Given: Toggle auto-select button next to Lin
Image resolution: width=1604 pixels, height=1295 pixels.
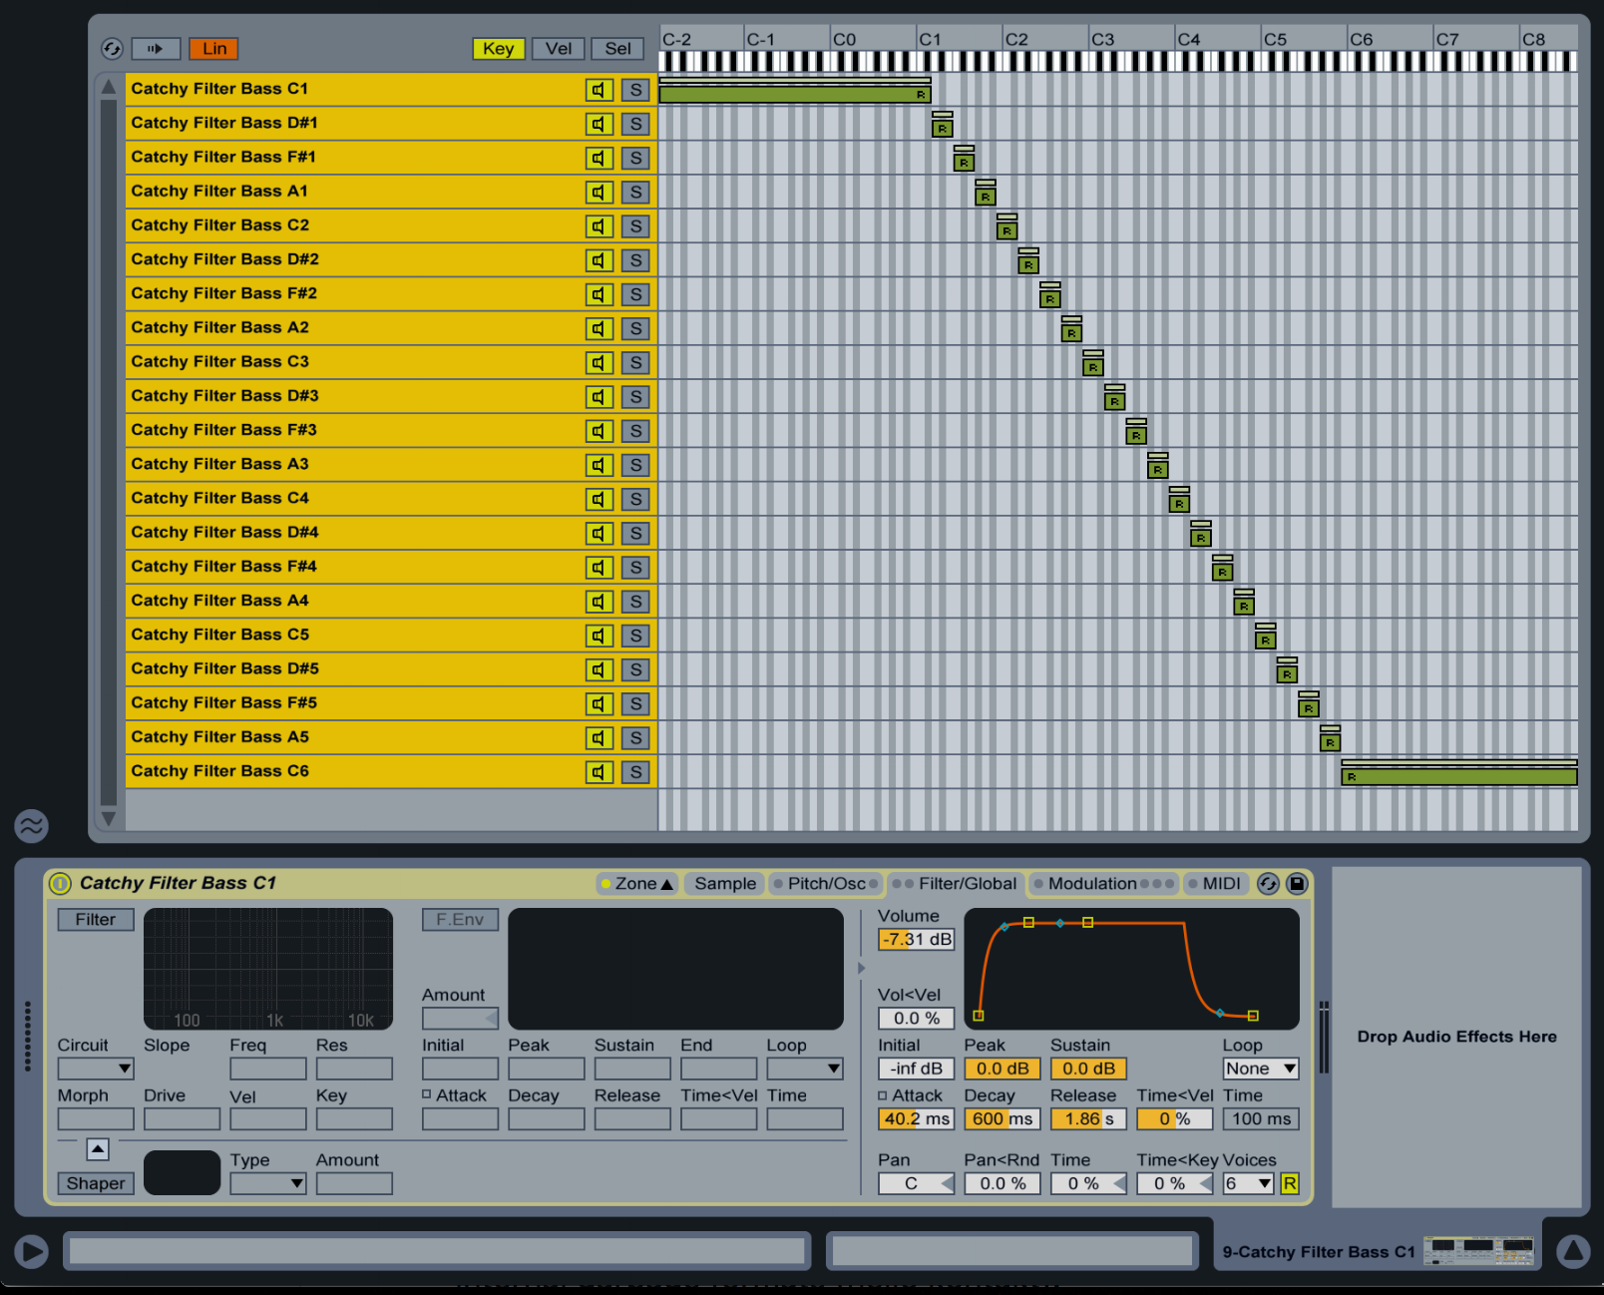Looking at the screenshot, I should pos(156,48).
